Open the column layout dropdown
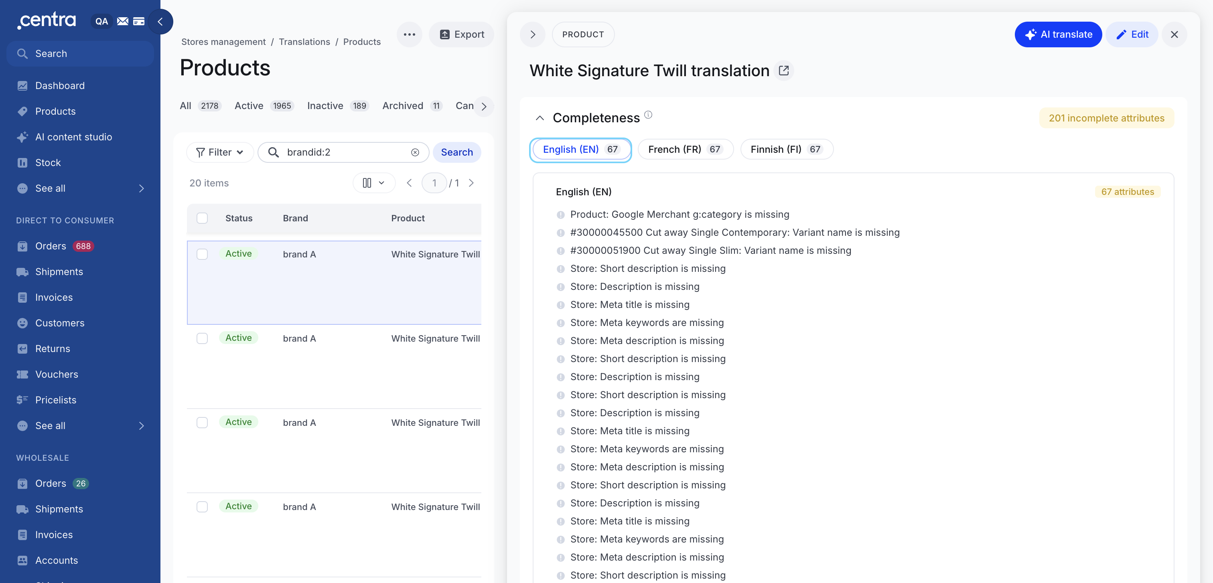1213x583 pixels. click(374, 183)
